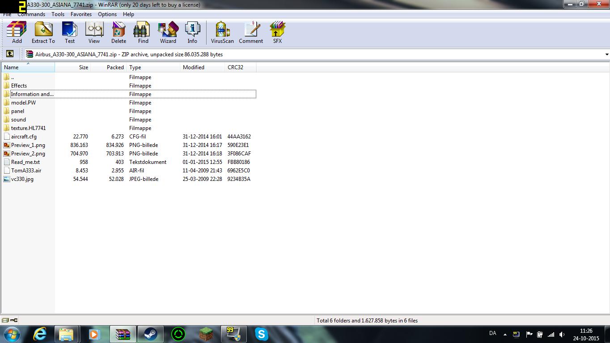
Task: Launch the Wizard tool
Action: point(168,33)
